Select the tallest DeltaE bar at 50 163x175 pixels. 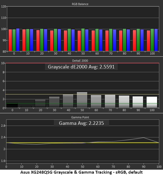point(82,100)
